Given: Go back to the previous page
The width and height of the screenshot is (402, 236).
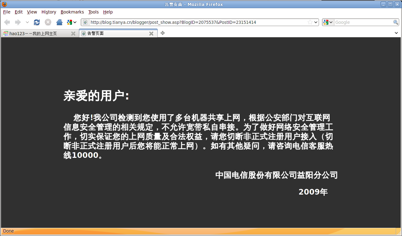Looking at the screenshot, I should click(7, 22).
